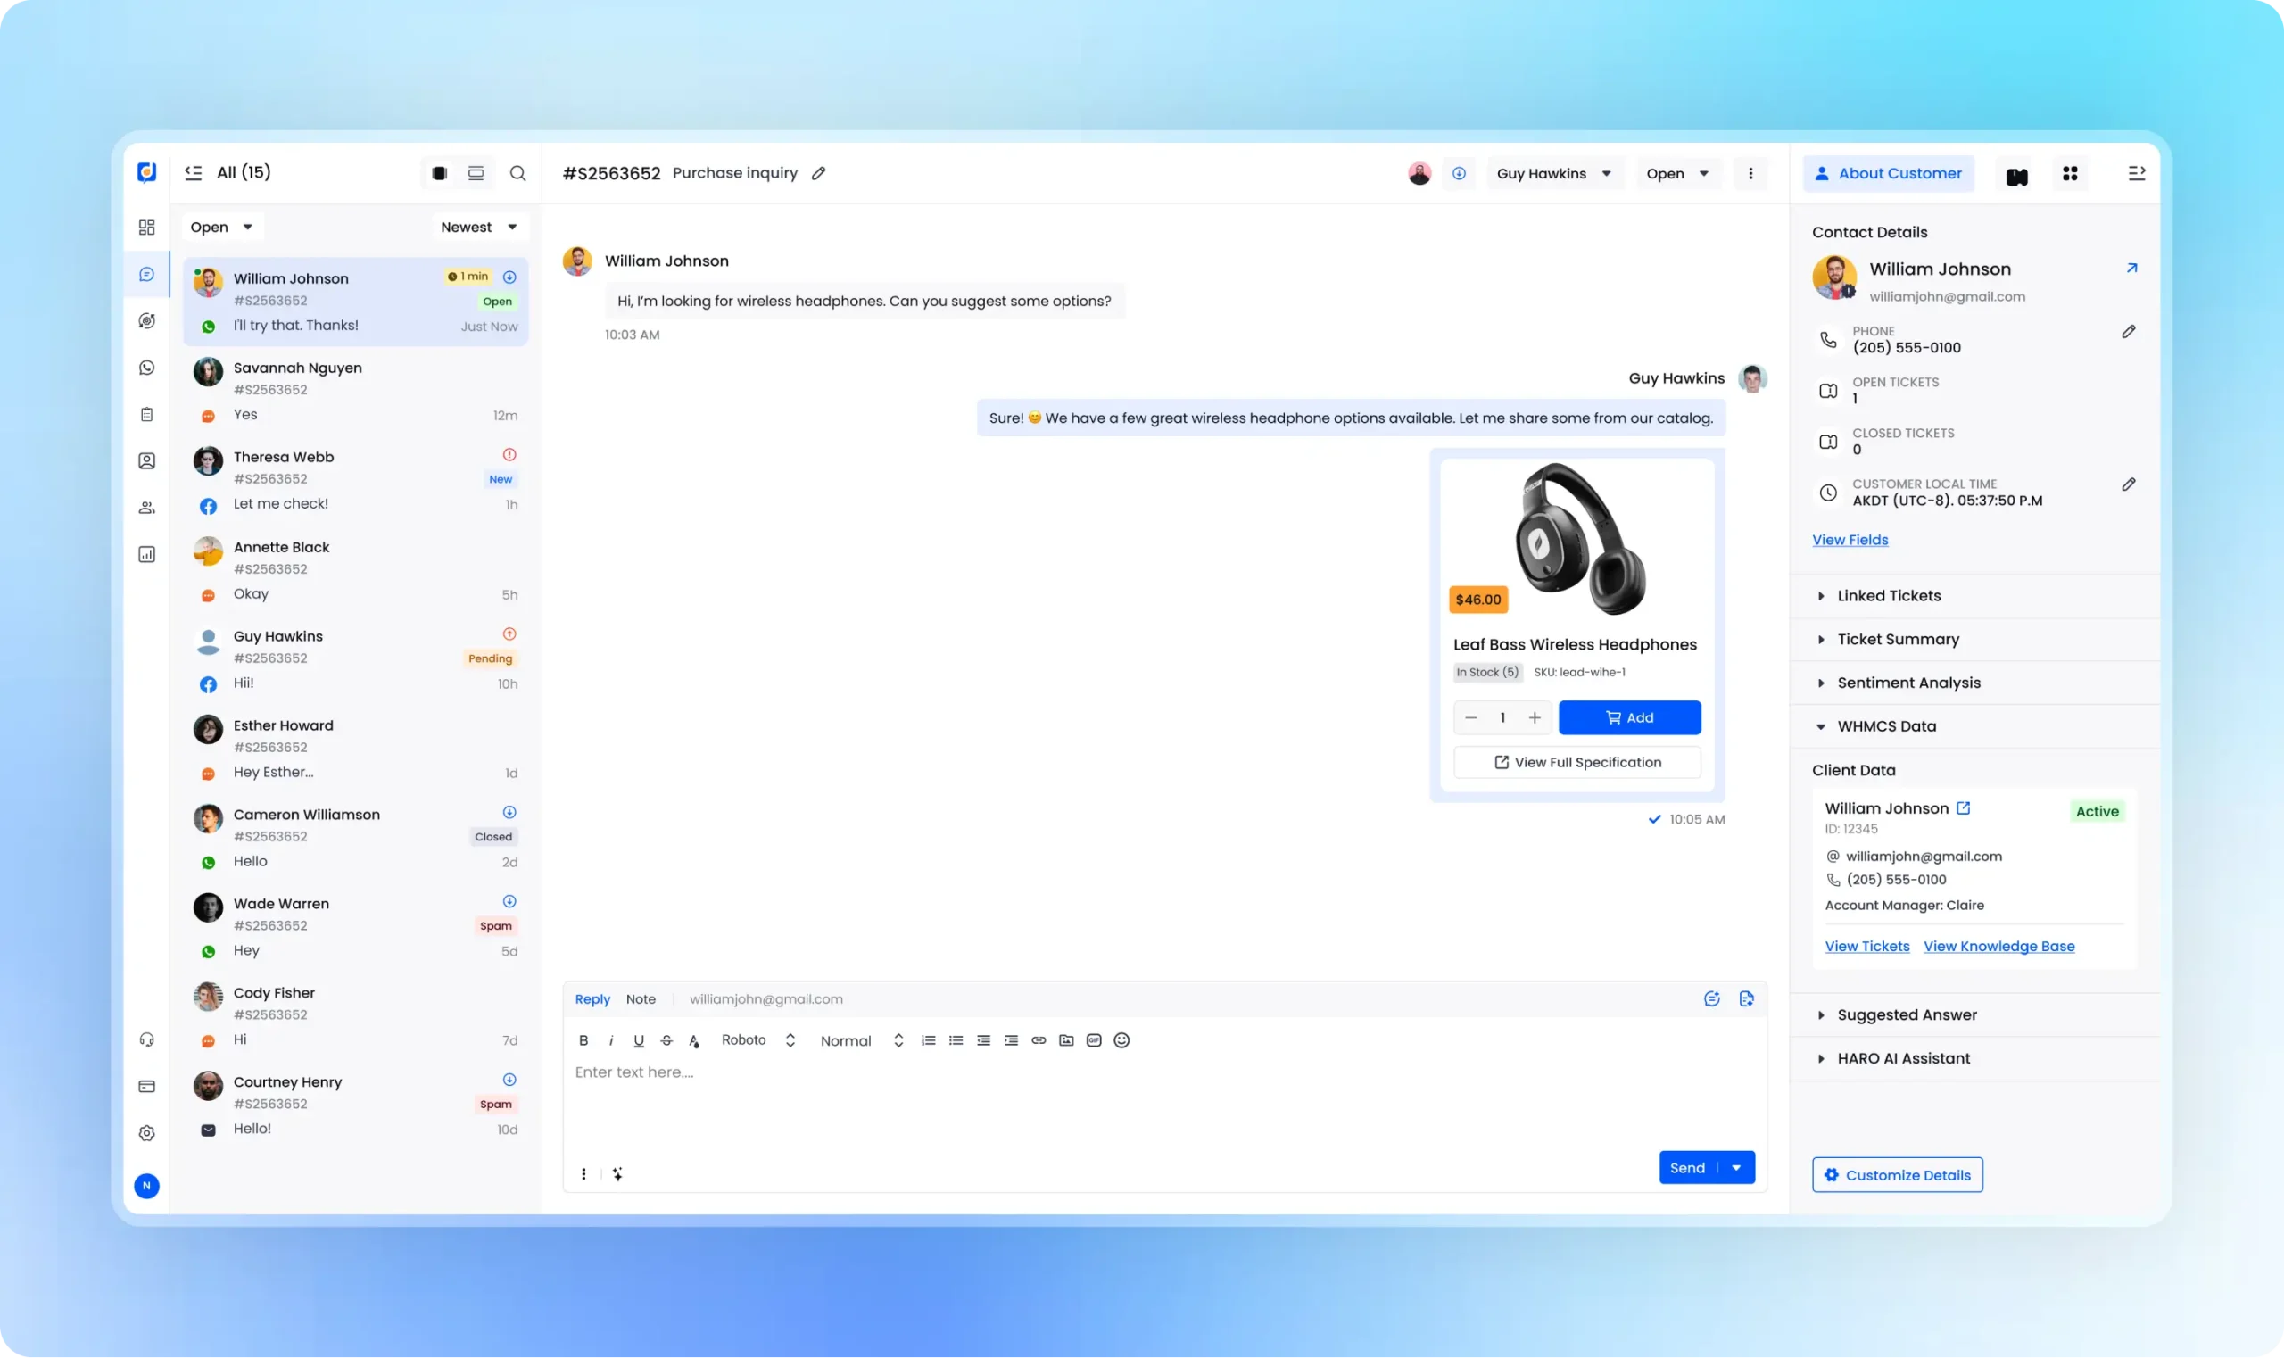Image resolution: width=2284 pixels, height=1358 pixels.
Task: Open View Knowledge Base link in Client Data
Action: click(1999, 946)
